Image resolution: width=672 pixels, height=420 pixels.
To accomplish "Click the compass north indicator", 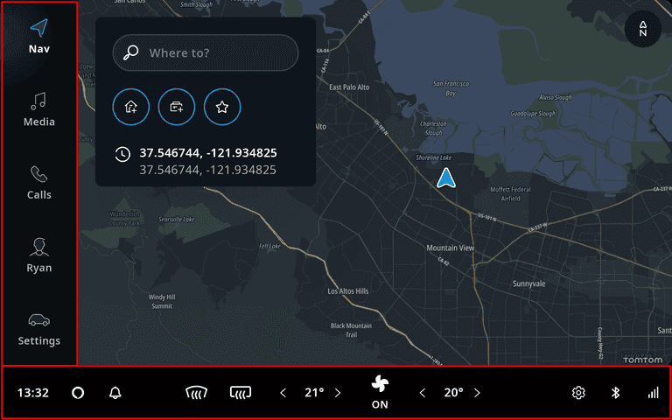I will tap(643, 29).
